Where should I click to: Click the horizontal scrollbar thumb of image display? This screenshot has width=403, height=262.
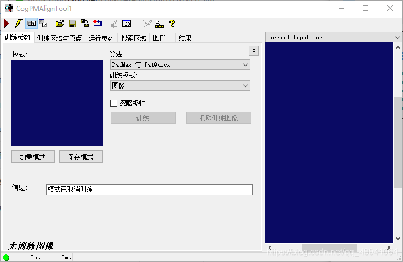click(x=329, y=248)
